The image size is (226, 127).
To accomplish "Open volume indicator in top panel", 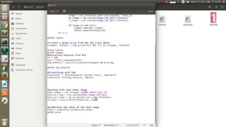I will [208, 2].
